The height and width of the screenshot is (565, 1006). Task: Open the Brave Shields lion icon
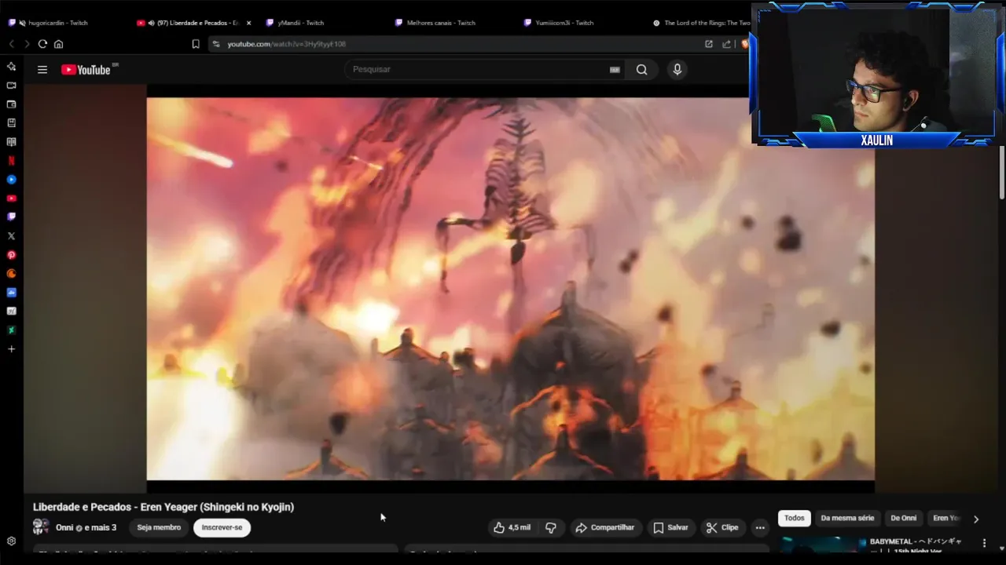tap(744, 44)
